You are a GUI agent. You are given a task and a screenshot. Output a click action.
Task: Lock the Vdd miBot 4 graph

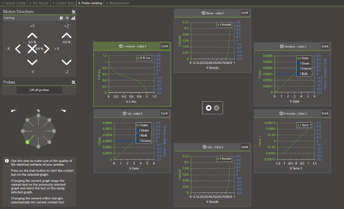coord(245,147)
